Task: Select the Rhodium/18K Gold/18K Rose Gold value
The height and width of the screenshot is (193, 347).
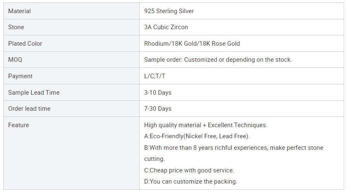Action: pyautogui.click(x=192, y=44)
